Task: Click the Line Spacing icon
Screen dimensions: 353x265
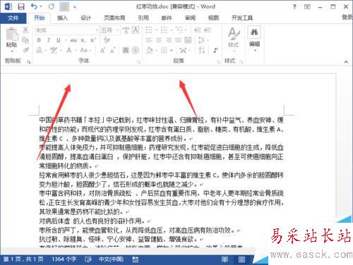Action: (x=201, y=40)
